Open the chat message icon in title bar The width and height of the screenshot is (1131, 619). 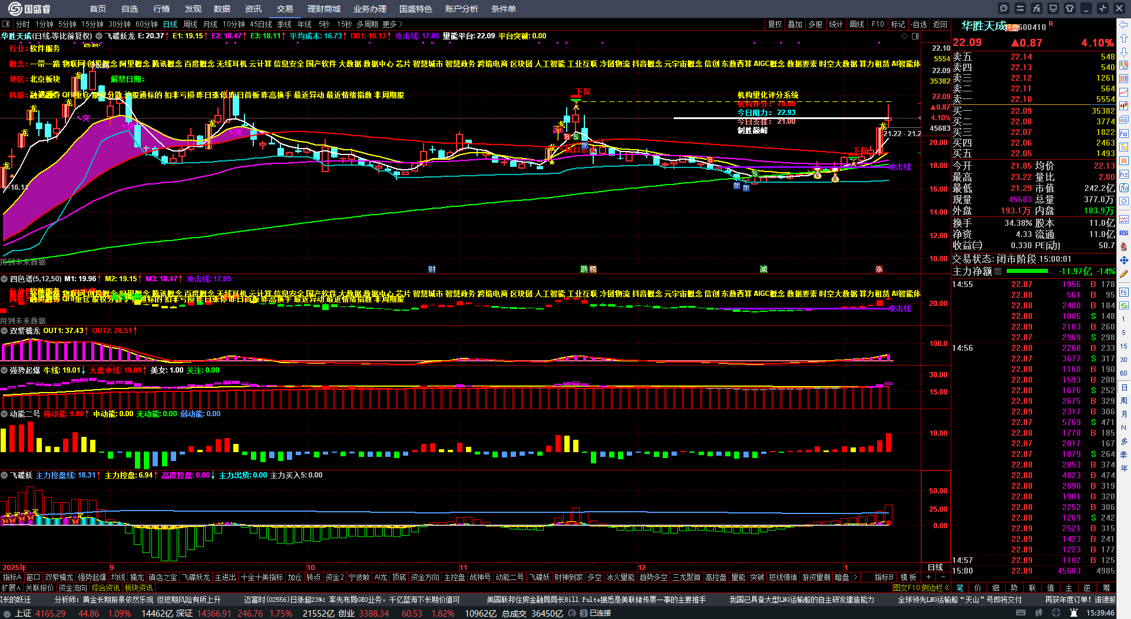(1004, 8)
